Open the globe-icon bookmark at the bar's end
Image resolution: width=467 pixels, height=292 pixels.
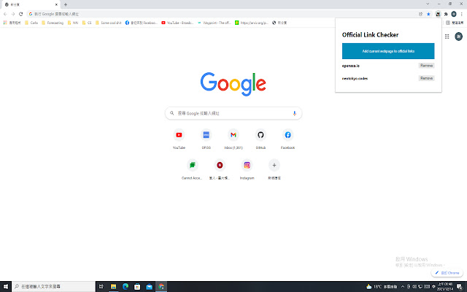(x=279, y=23)
